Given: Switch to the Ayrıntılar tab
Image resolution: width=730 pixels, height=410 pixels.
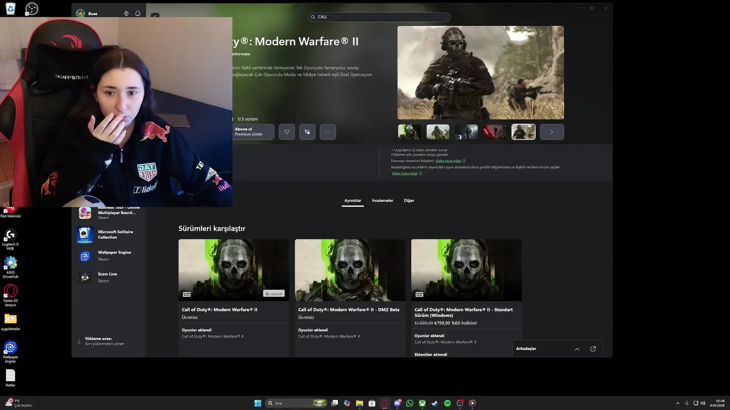Looking at the screenshot, I should coord(352,200).
